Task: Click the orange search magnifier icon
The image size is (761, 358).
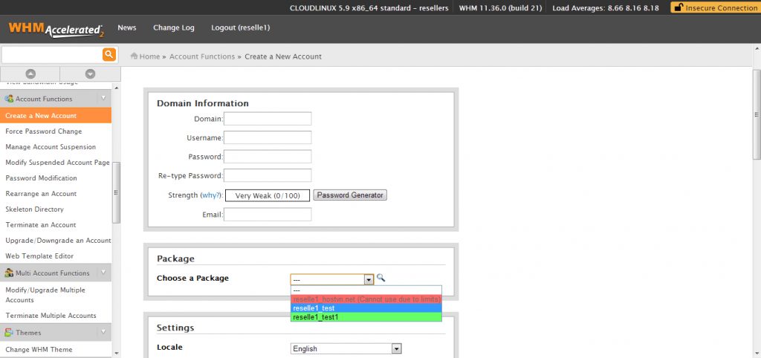Action: tap(109, 54)
